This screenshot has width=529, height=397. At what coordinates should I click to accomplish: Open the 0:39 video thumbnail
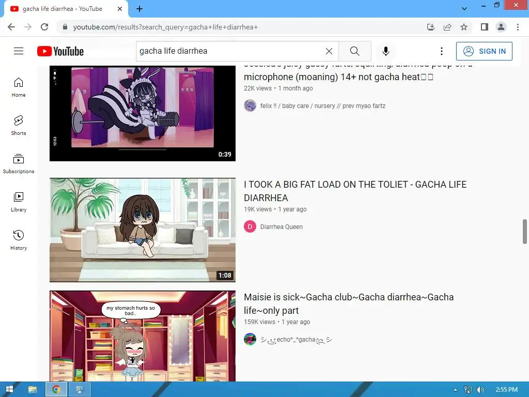(x=143, y=113)
